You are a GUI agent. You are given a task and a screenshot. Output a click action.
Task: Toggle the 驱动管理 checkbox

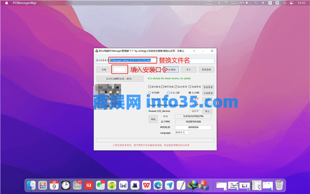click(176, 87)
